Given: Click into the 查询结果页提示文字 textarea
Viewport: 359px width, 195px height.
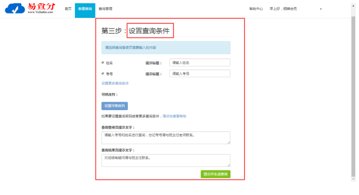Looking at the screenshot, I should pos(166,160).
